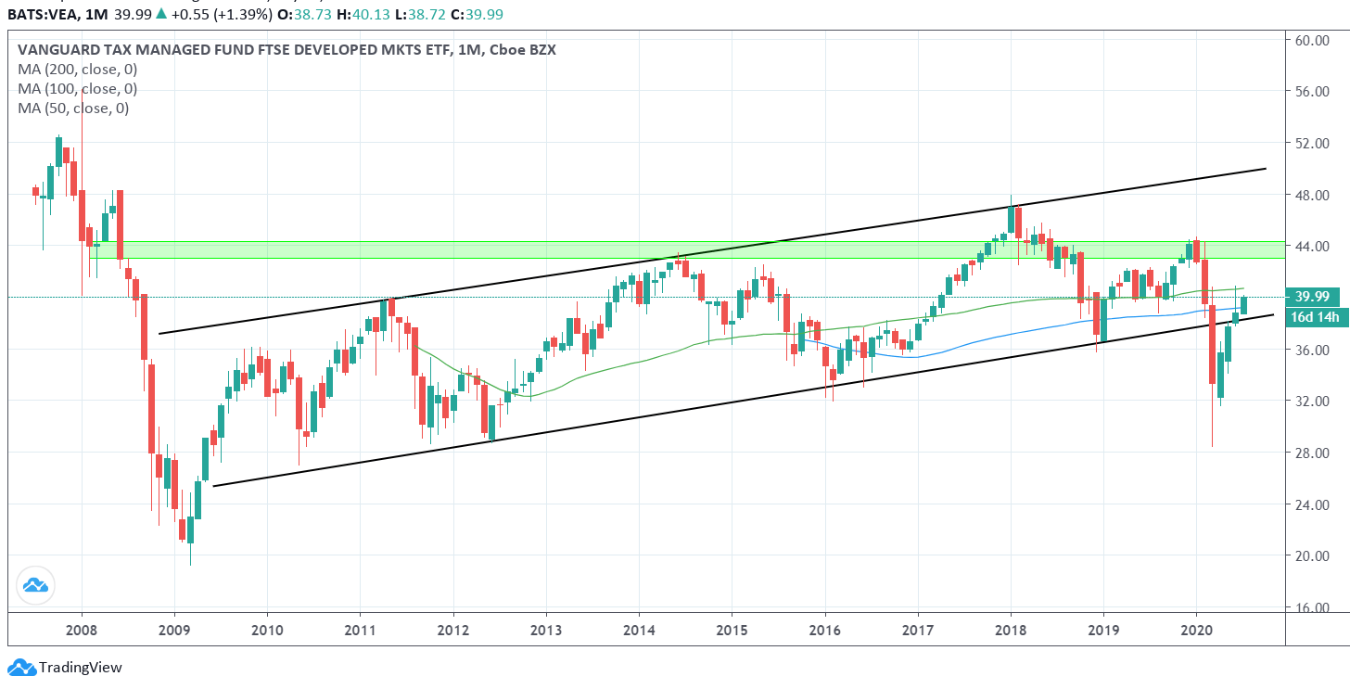Click the round cloud icon inside the chart

(x=35, y=586)
